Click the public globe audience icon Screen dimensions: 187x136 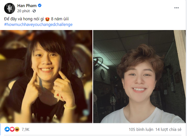[x=34, y=11]
